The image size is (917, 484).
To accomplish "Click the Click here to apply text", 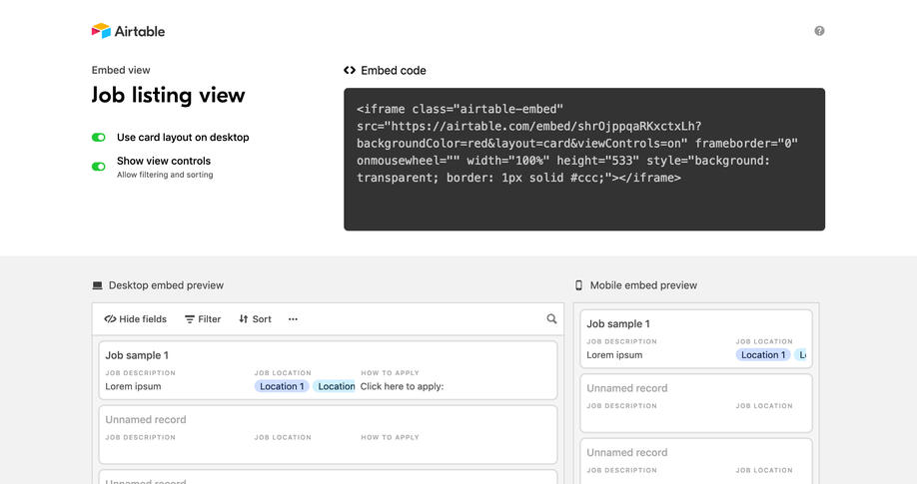I will (402, 386).
